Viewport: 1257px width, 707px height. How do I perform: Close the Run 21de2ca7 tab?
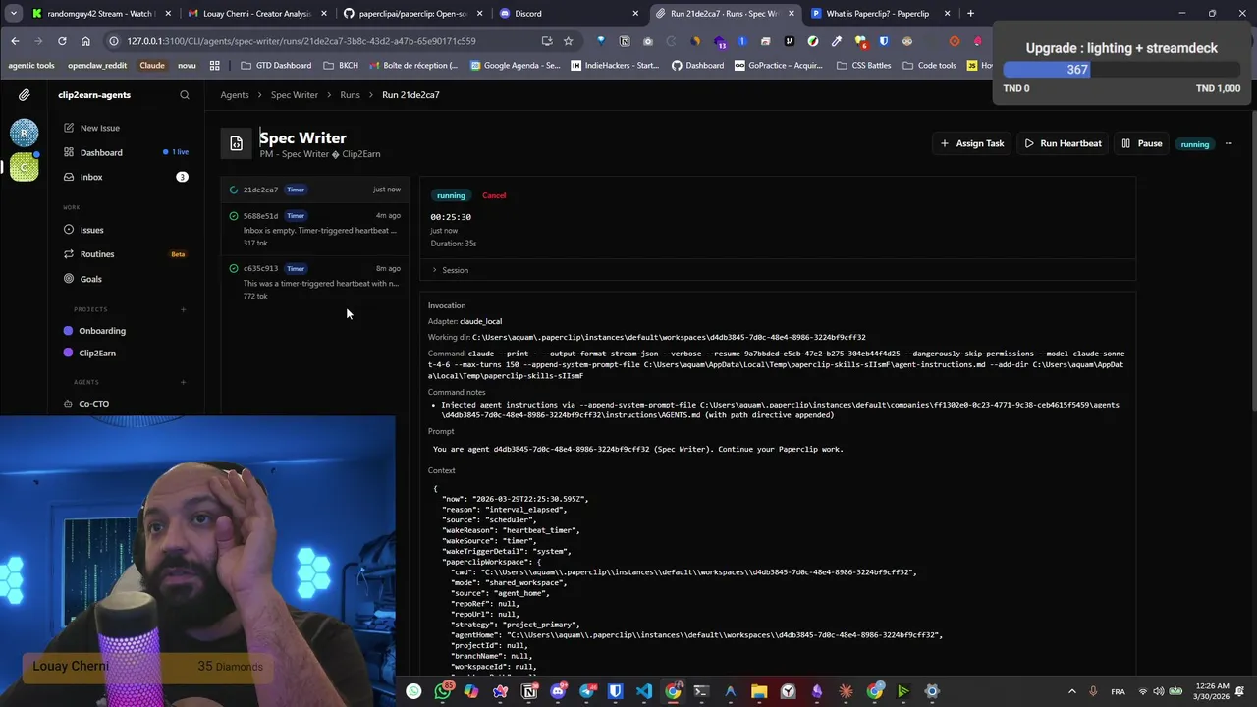[x=792, y=14]
